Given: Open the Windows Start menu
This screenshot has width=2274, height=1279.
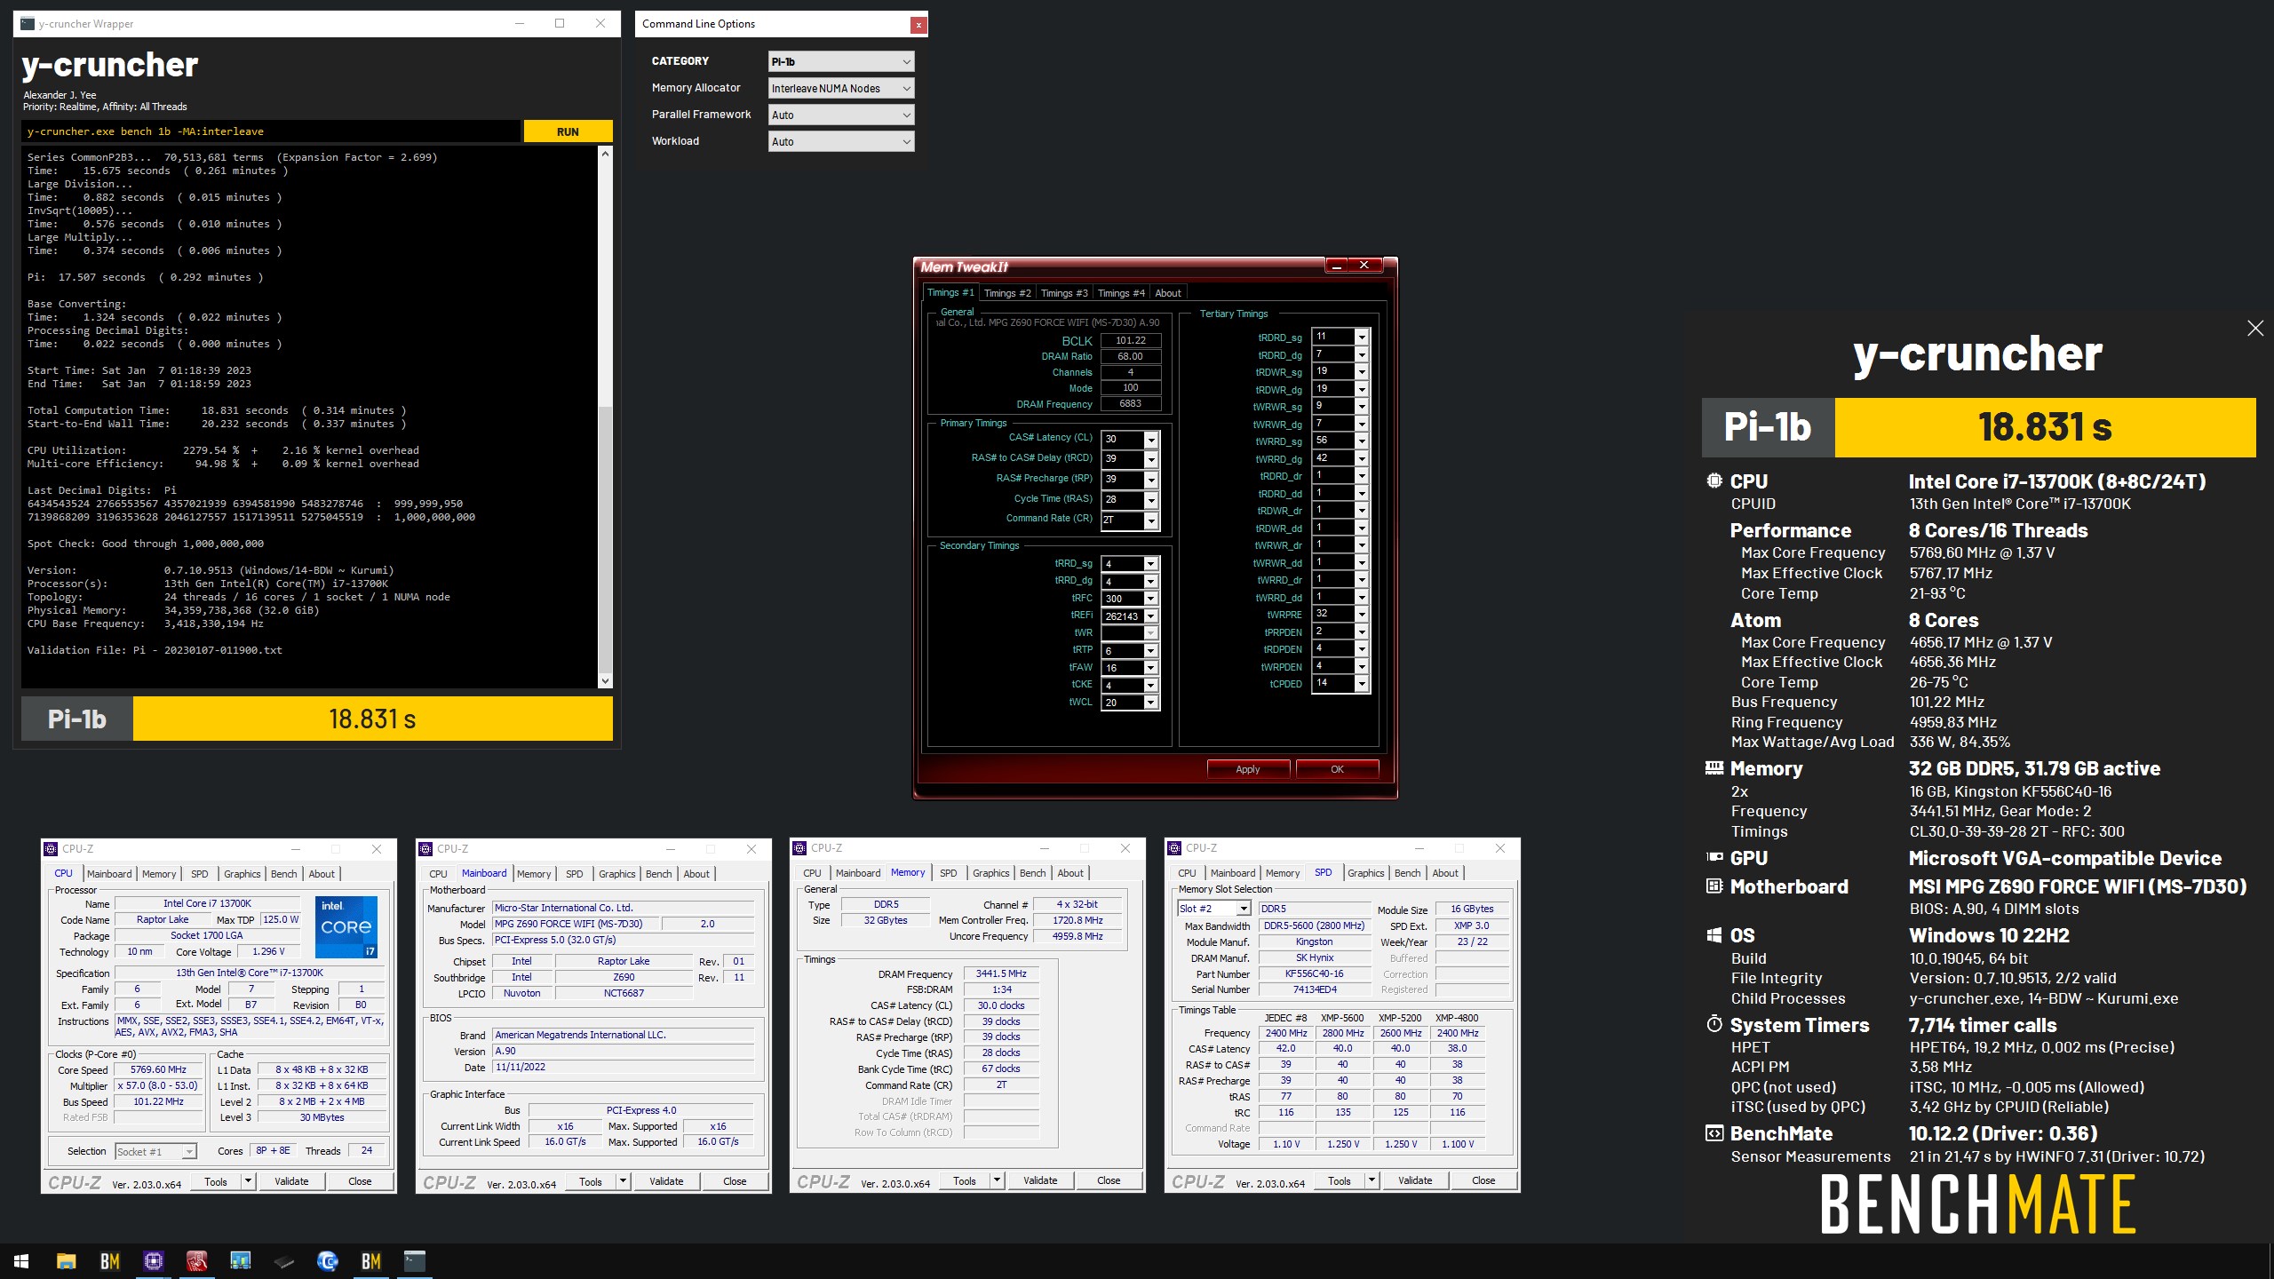Looking at the screenshot, I should (x=21, y=1261).
